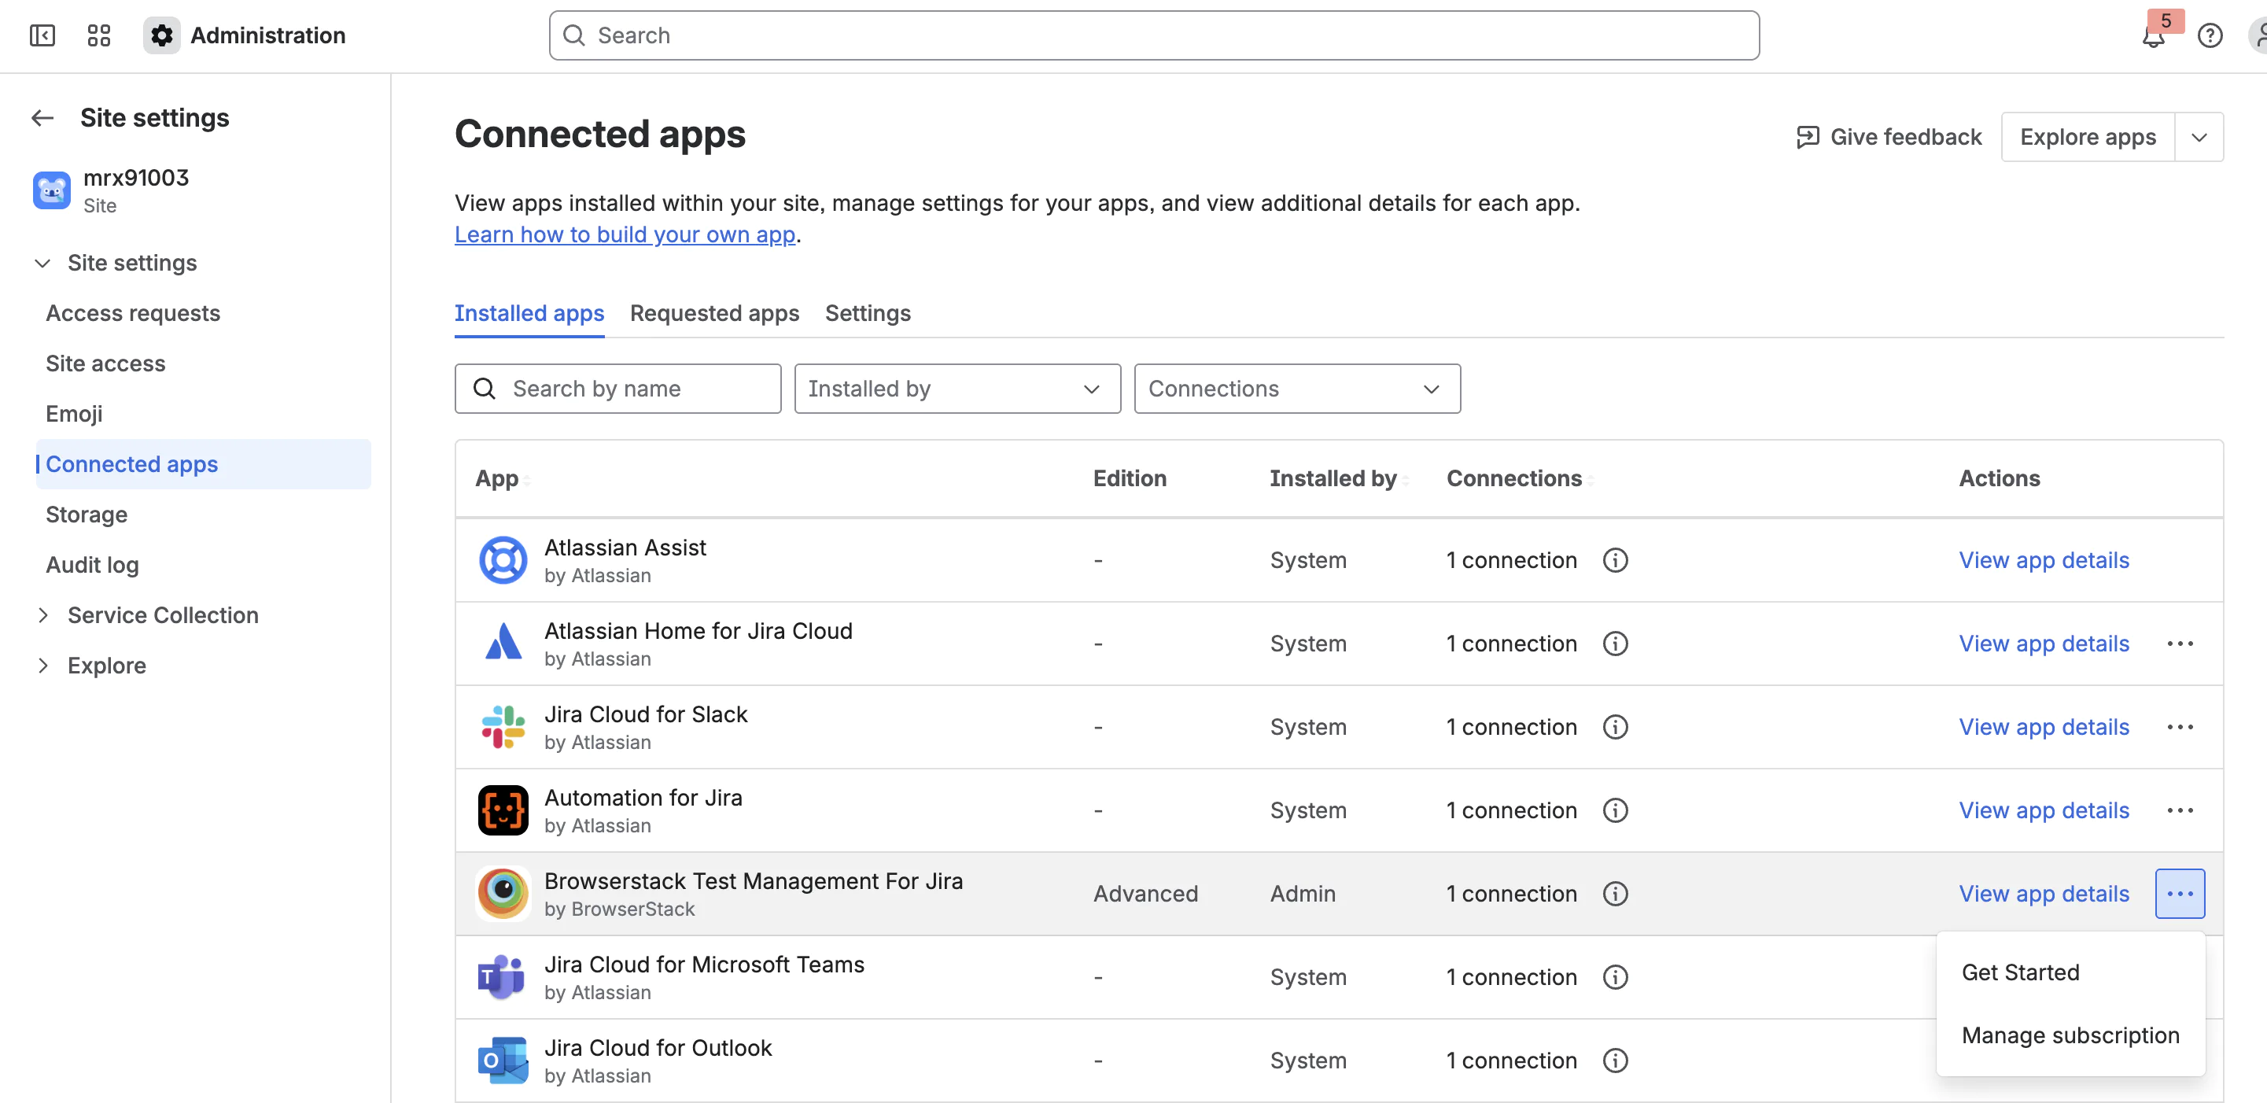Switch to the Requested apps tab

point(713,313)
